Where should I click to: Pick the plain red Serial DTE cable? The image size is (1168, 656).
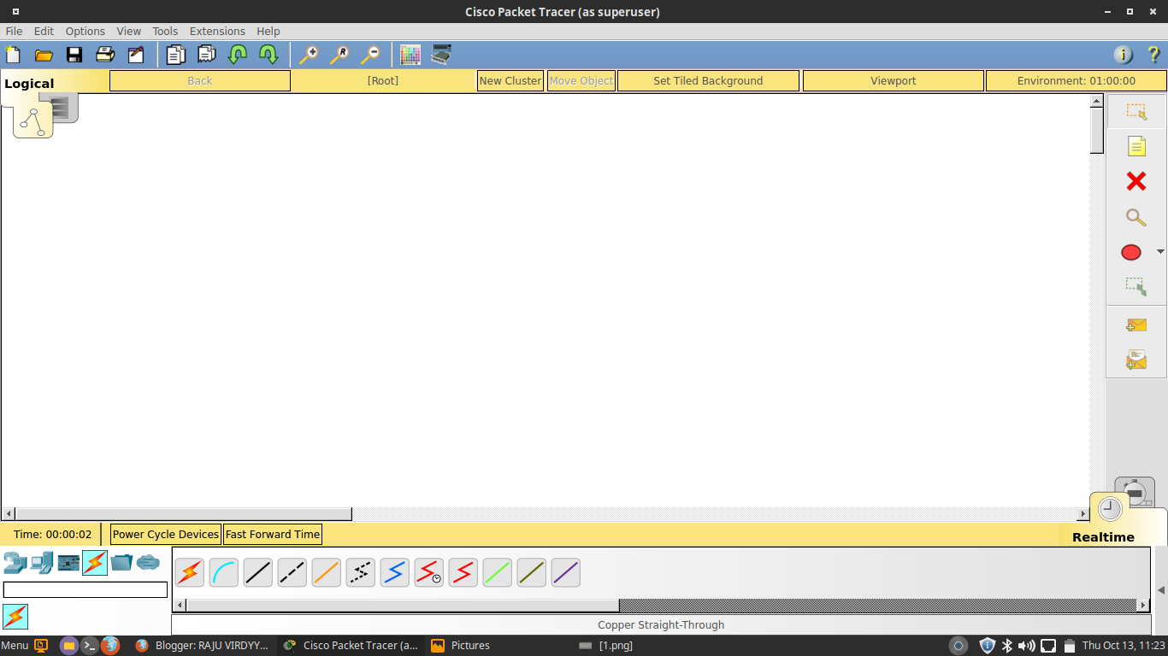click(463, 572)
